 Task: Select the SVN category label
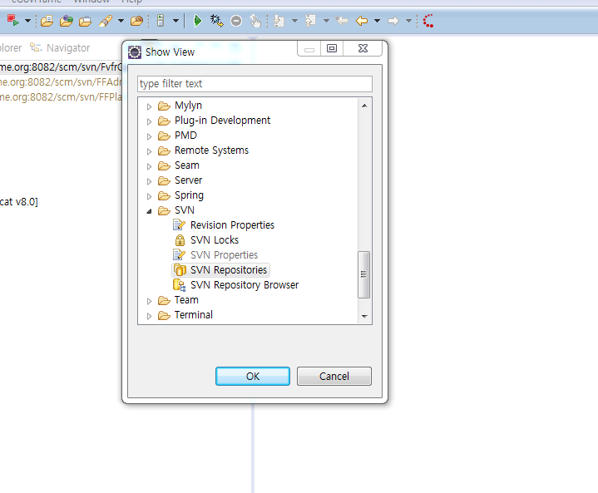(184, 210)
